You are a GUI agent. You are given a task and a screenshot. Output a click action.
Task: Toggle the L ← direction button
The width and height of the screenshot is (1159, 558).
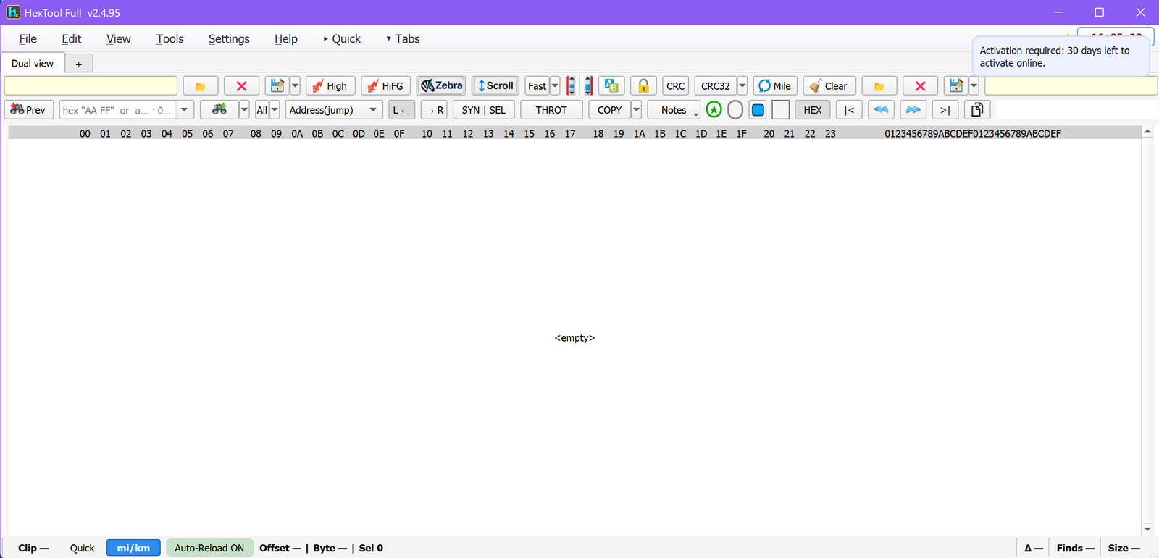402,110
